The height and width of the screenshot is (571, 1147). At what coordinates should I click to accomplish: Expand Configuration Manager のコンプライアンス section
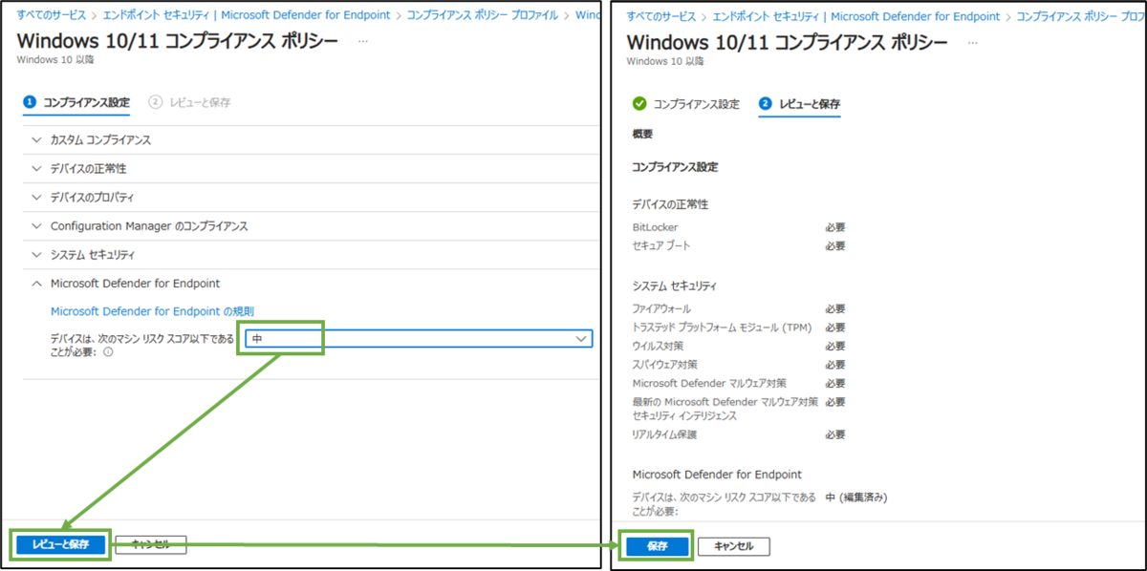click(309, 225)
